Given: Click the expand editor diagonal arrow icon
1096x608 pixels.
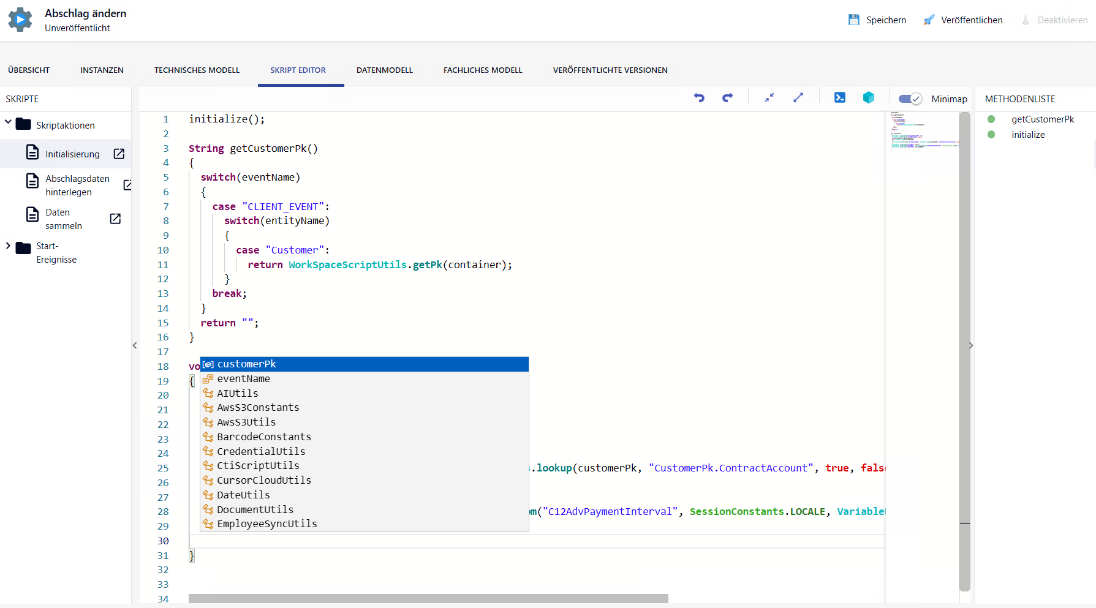Looking at the screenshot, I should [798, 97].
